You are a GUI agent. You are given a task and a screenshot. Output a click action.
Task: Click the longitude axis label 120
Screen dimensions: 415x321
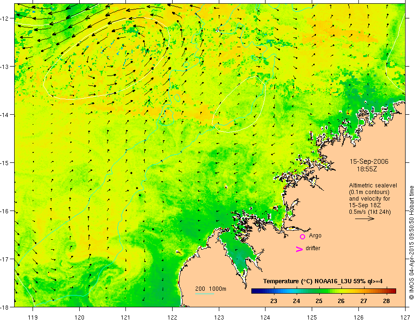coord(79,317)
